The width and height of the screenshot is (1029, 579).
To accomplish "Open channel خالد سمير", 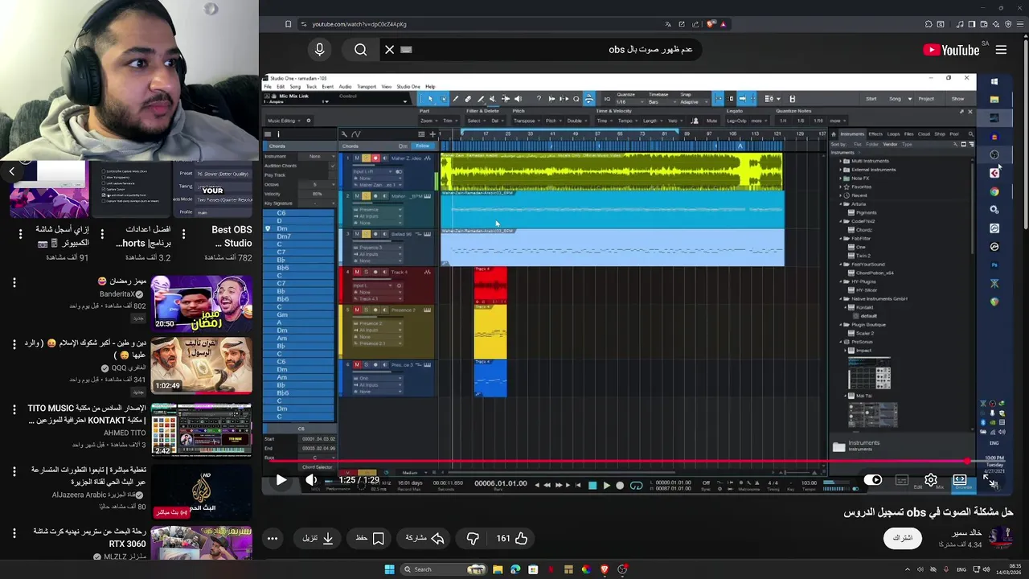I will click(x=968, y=533).
